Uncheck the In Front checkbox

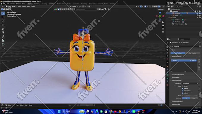coord(183,93)
